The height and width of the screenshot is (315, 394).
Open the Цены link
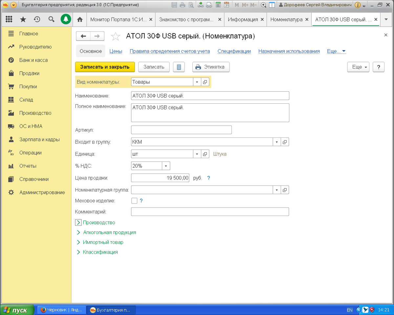click(116, 51)
